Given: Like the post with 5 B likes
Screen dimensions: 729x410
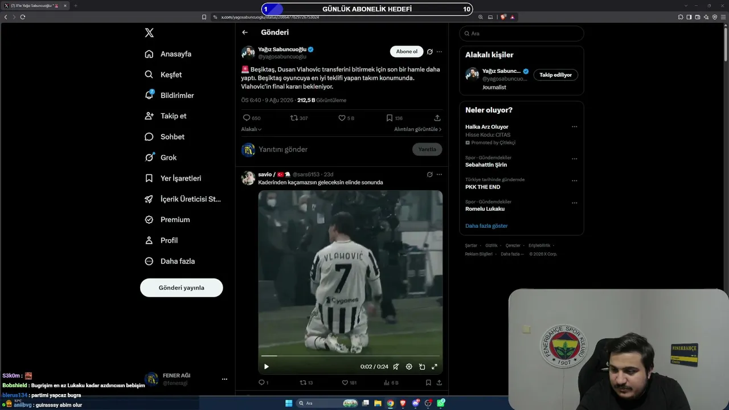Looking at the screenshot, I should [342, 118].
